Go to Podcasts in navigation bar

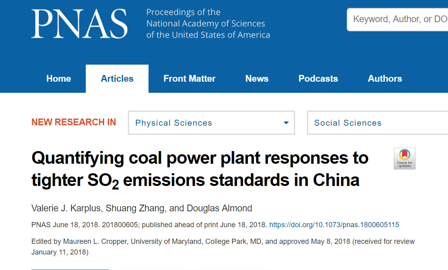click(x=318, y=79)
